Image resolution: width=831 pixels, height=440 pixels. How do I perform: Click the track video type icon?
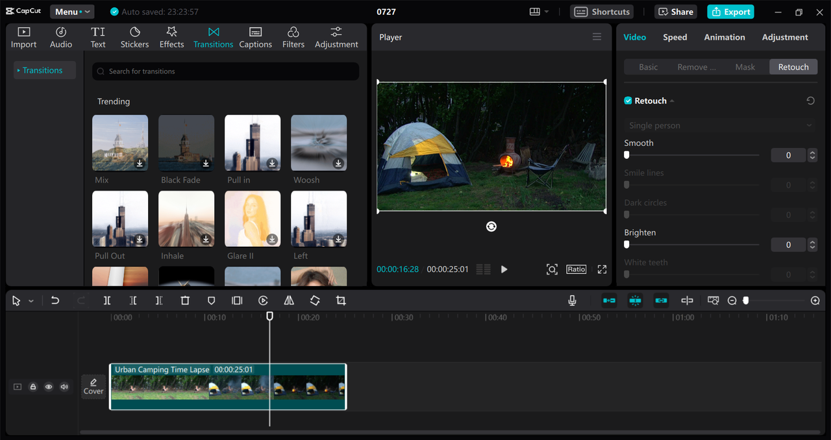pos(18,387)
